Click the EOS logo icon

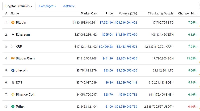(13, 82)
